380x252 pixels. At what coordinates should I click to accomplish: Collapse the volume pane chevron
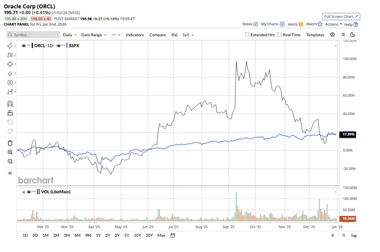pyautogui.click(x=336, y=192)
